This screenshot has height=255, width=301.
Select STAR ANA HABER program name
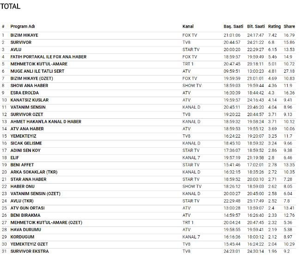tap(28, 180)
